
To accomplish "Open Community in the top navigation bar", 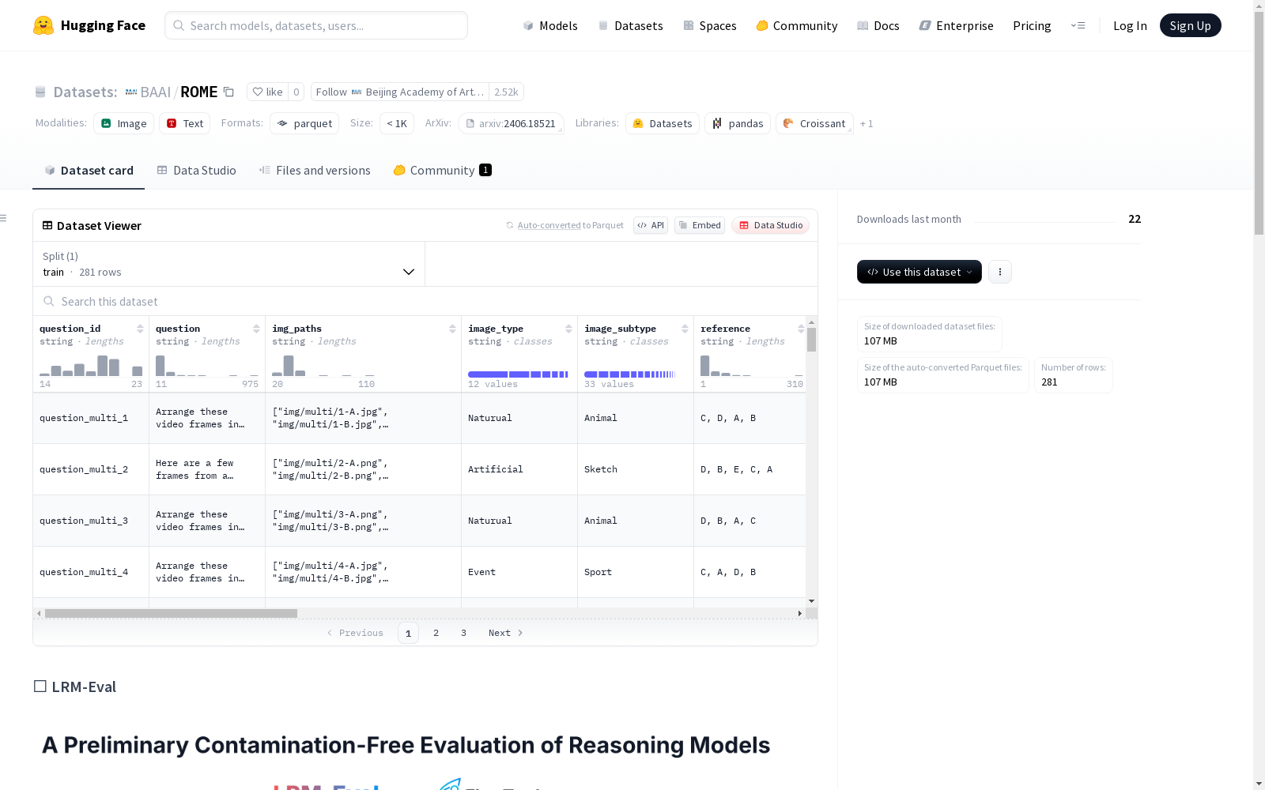I will point(797,26).
